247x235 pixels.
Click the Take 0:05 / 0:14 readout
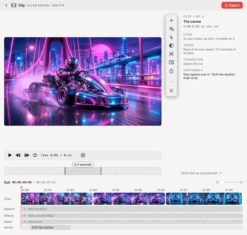coord(56,155)
